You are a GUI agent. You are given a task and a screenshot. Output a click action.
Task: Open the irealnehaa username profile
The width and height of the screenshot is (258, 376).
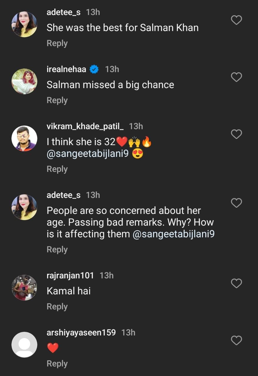[66, 69]
